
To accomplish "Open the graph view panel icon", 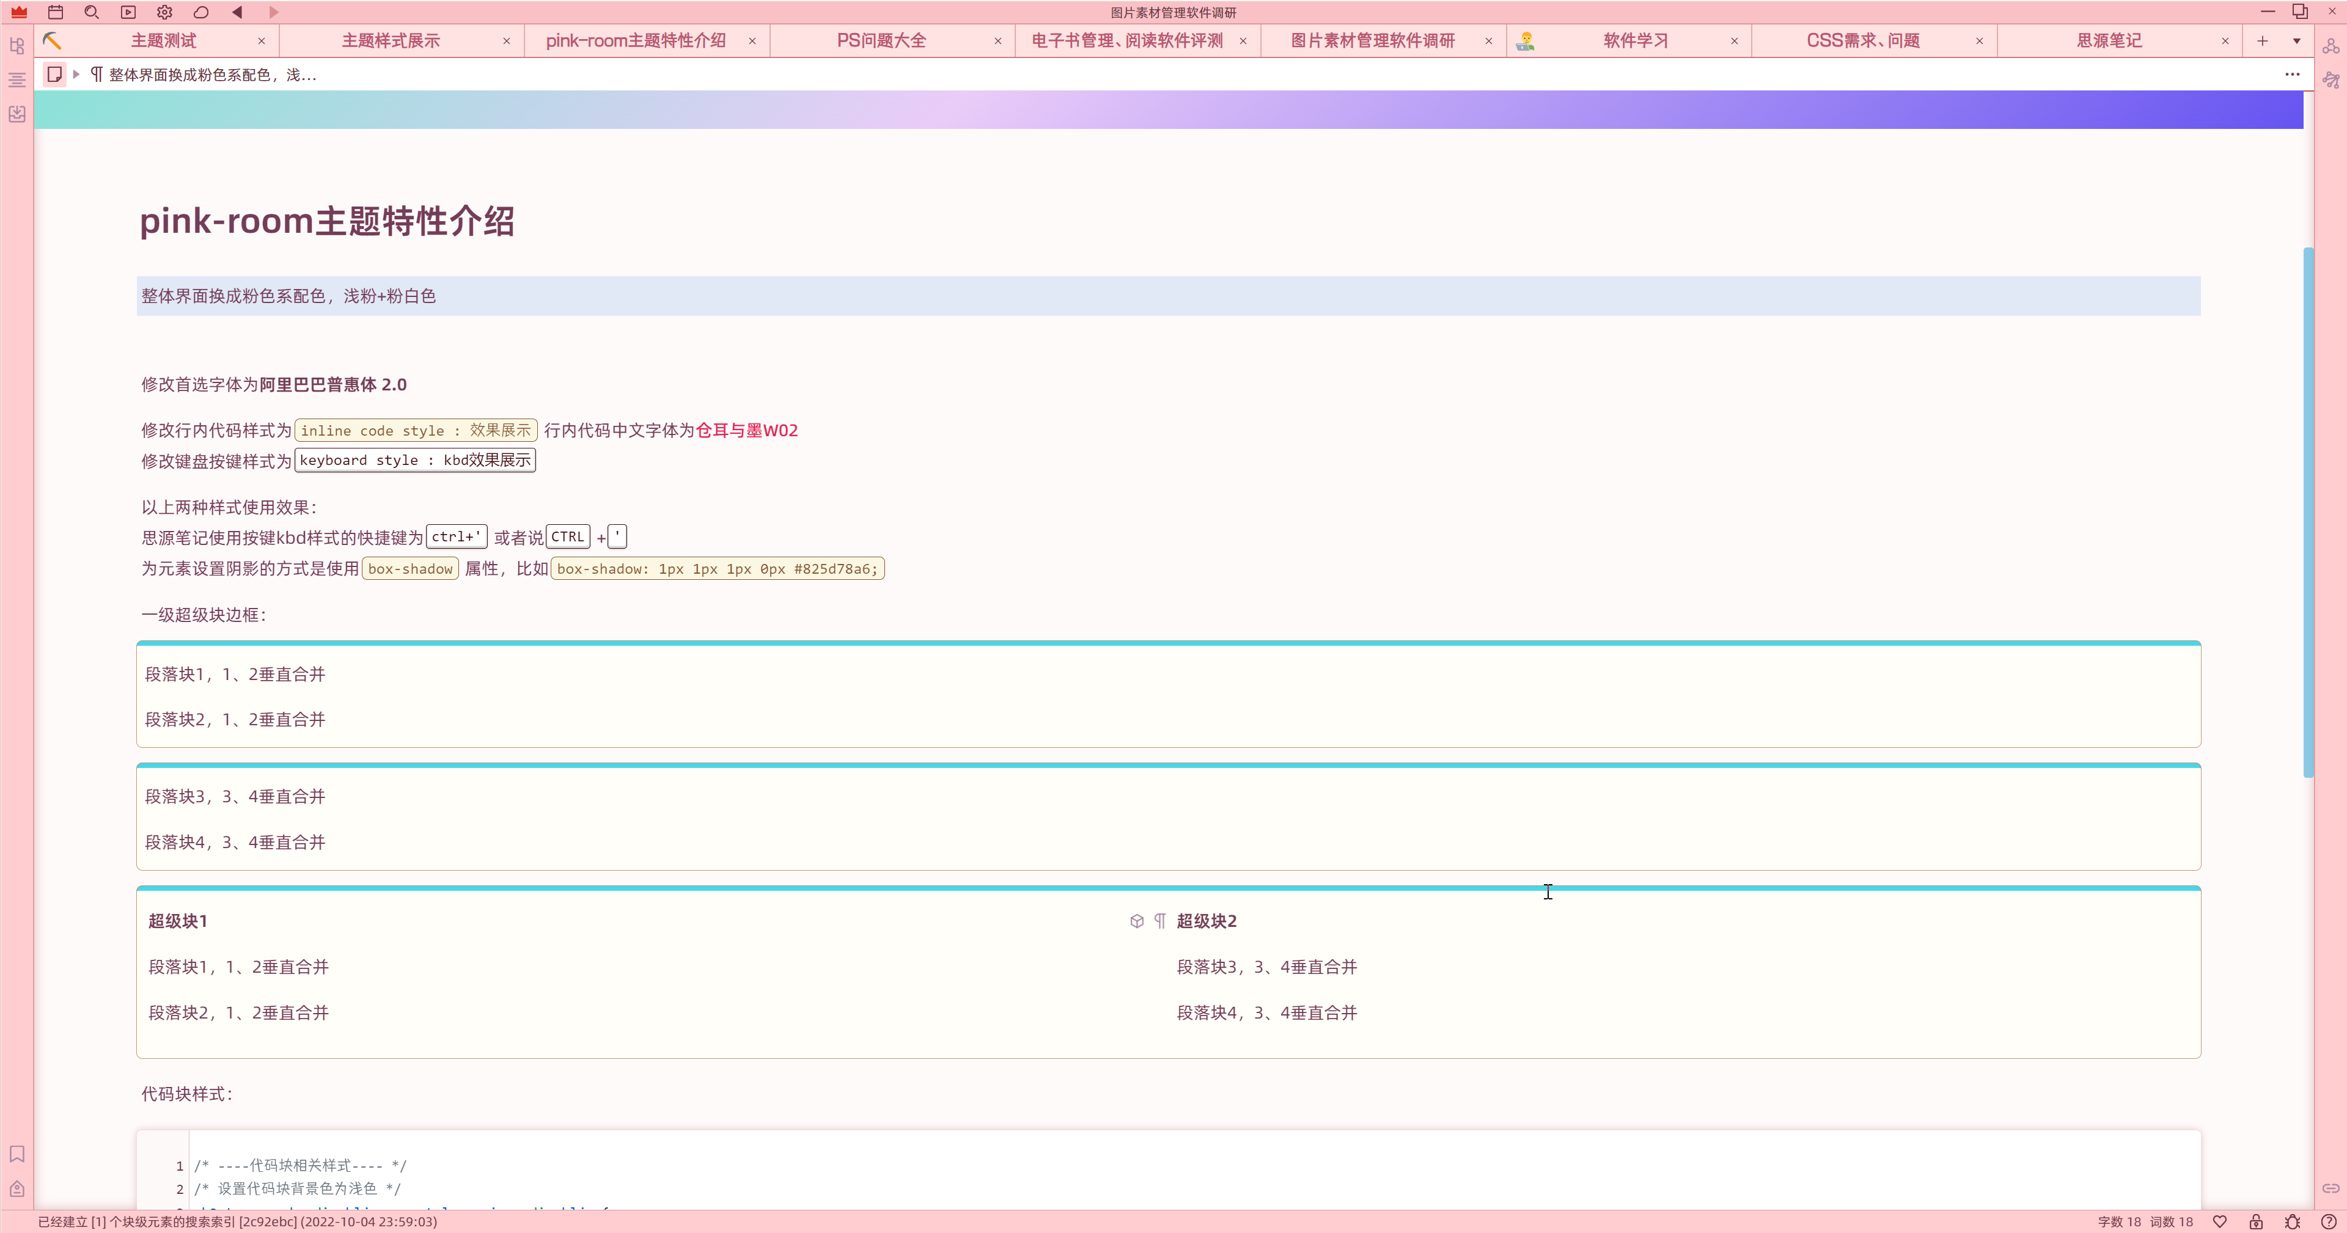I will click(x=2330, y=46).
